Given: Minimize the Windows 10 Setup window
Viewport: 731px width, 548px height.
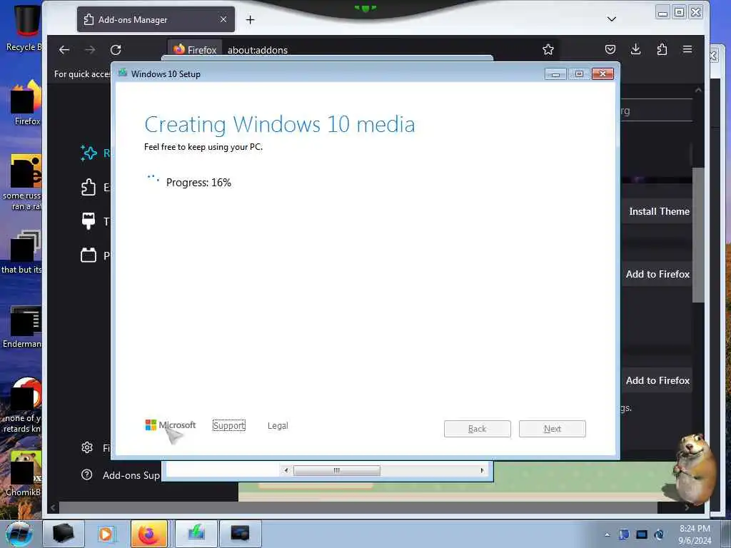Looking at the screenshot, I should [x=555, y=74].
